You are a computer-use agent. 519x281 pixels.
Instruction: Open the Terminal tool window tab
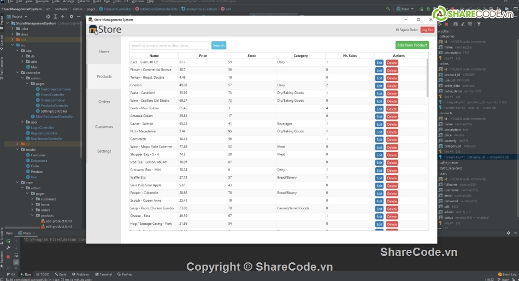point(104,274)
